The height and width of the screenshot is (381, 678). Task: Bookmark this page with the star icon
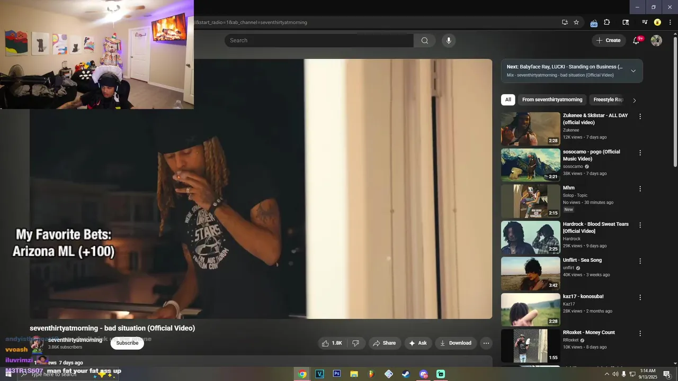(x=576, y=22)
